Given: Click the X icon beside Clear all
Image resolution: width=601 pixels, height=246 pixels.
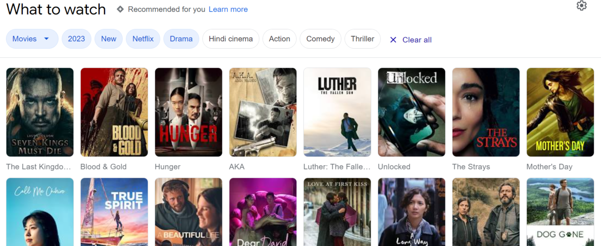Looking at the screenshot, I should [x=393, y=40].
